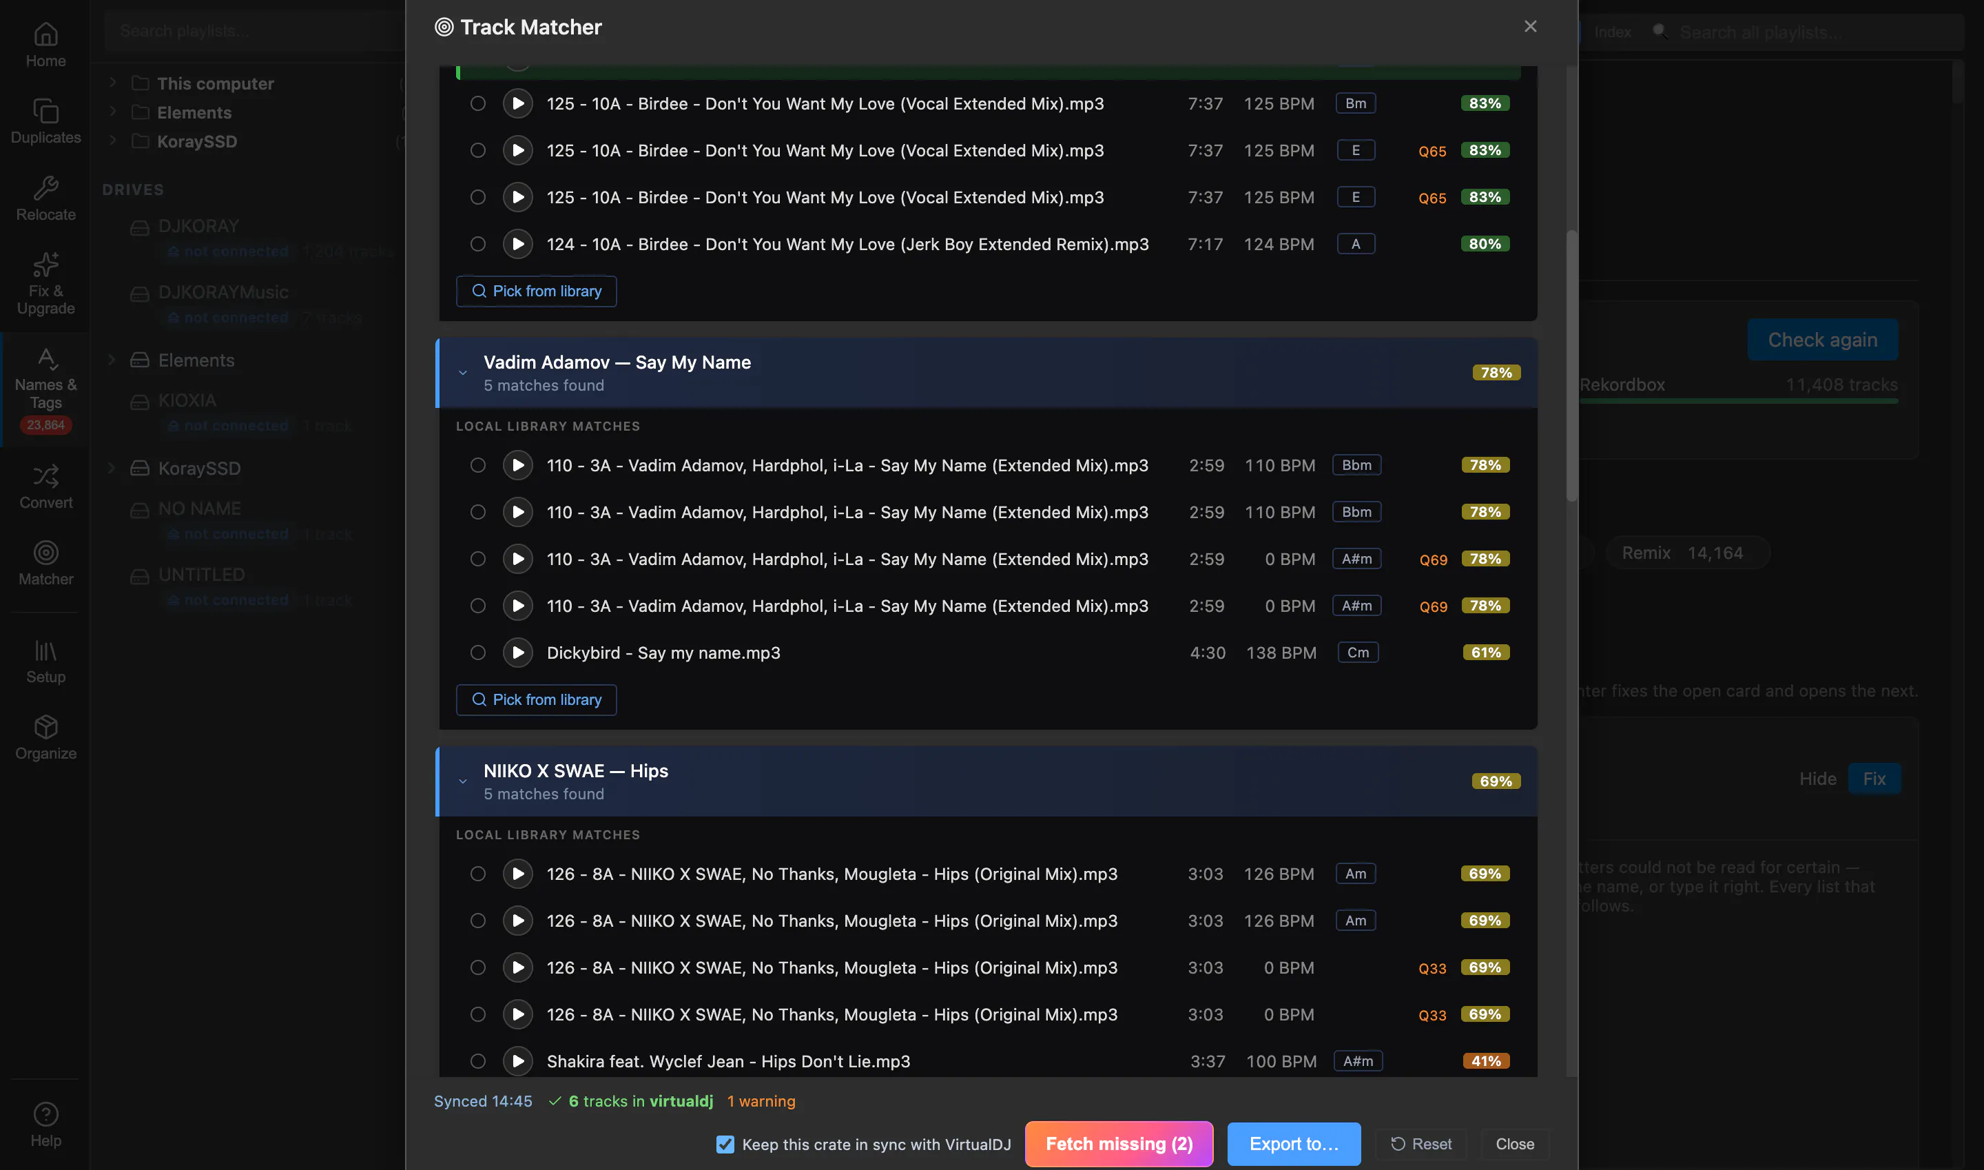
Task: Click the Close button of the dialog
Action: pyautogui.click(x=1515, y=1144)
